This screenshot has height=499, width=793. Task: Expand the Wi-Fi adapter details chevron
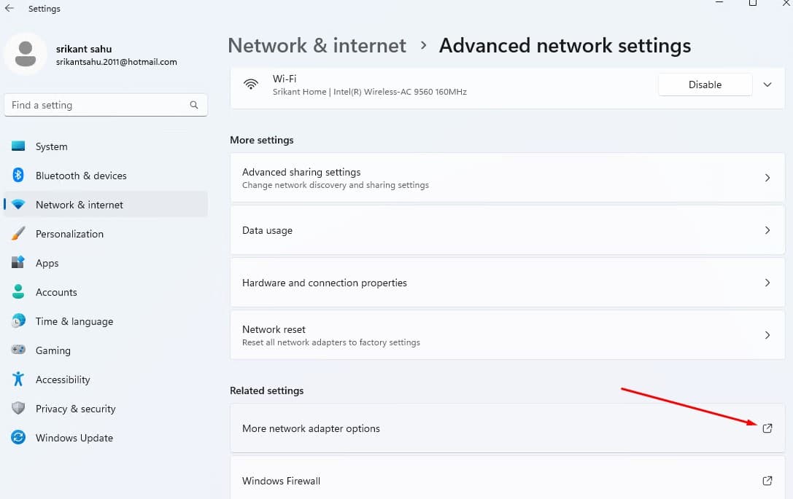click(767, 85)
